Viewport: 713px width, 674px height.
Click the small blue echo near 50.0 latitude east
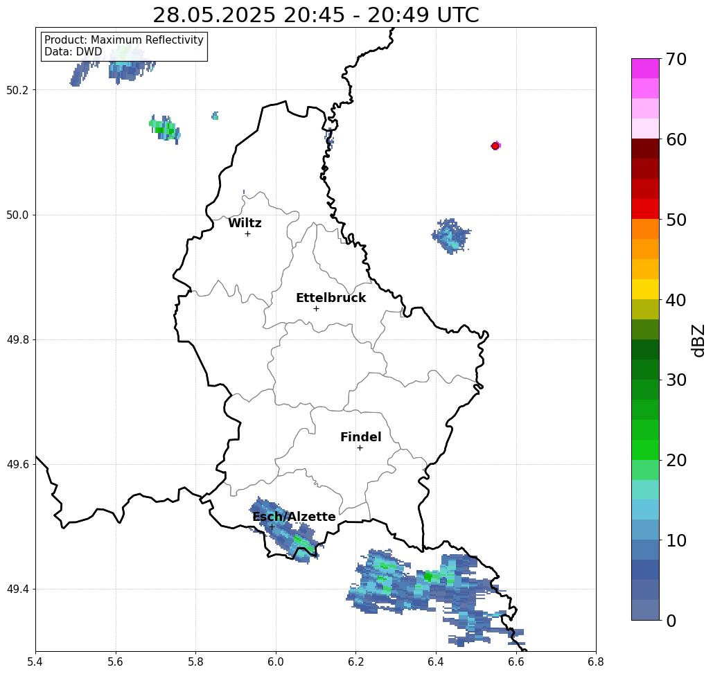pyautogui.click(x=450, y=236)
